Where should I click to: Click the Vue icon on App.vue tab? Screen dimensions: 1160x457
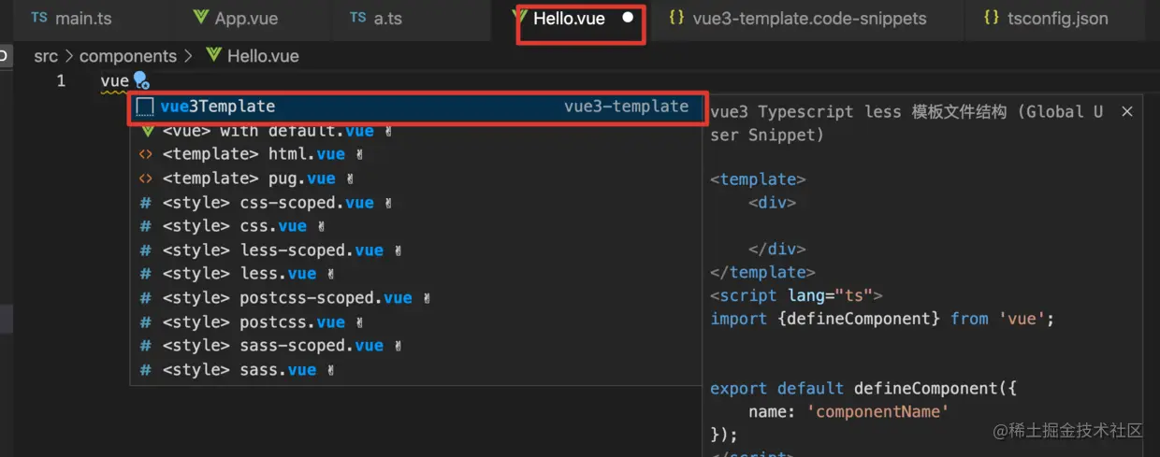coord(200,18)
